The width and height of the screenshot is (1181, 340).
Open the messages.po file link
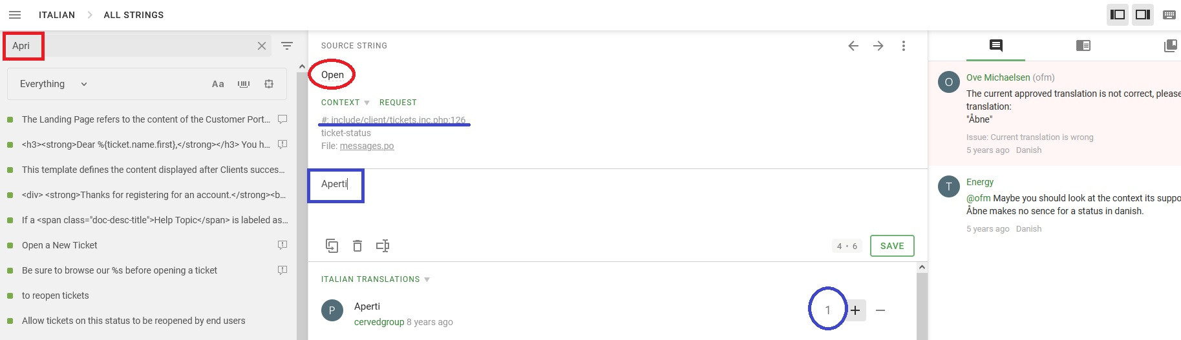367,146
